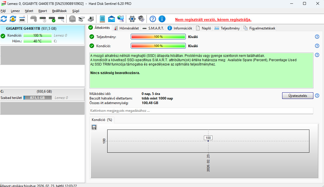
Task: Click 'Nincs szükség beavatkozásra.' text
Action: 115,73
